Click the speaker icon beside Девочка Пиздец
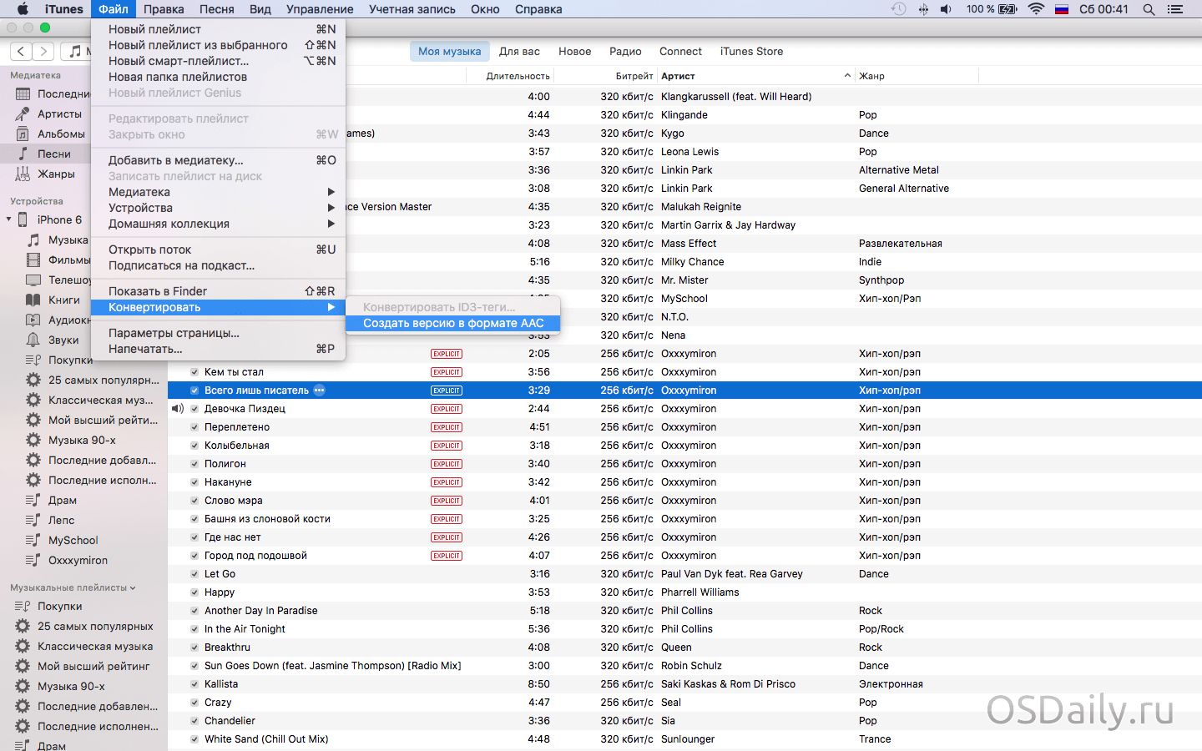Image resolution: width=1202 pixels, height=751 pixels. 177,408
